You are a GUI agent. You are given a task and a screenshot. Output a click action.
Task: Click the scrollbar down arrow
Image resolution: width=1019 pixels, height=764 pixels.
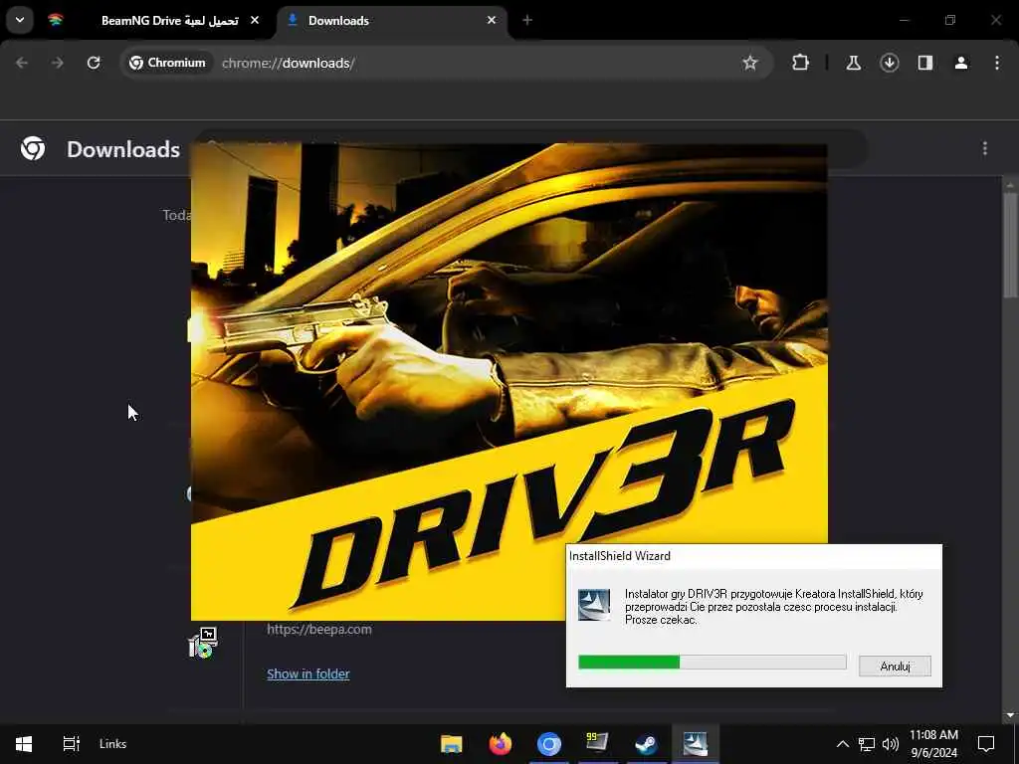tap(1010, 715)
